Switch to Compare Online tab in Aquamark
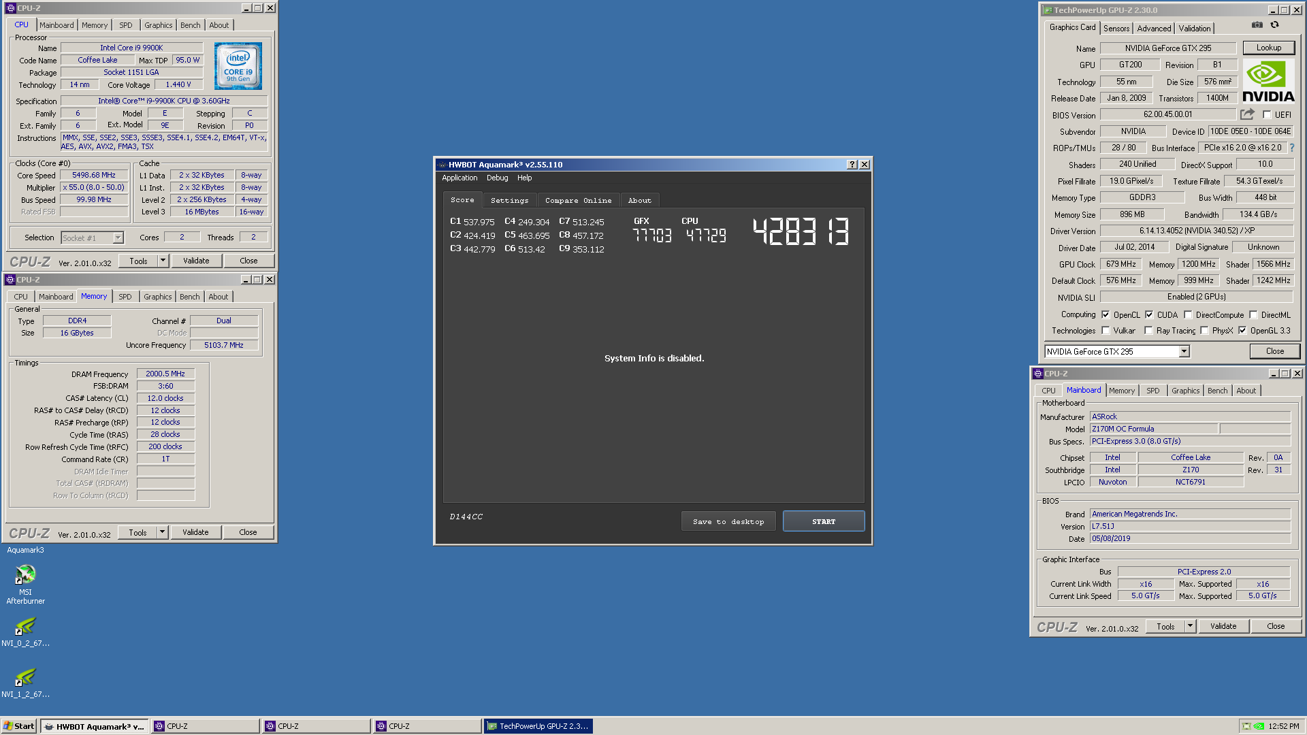This screenshot has width=1307, height=735. (578, 201)
